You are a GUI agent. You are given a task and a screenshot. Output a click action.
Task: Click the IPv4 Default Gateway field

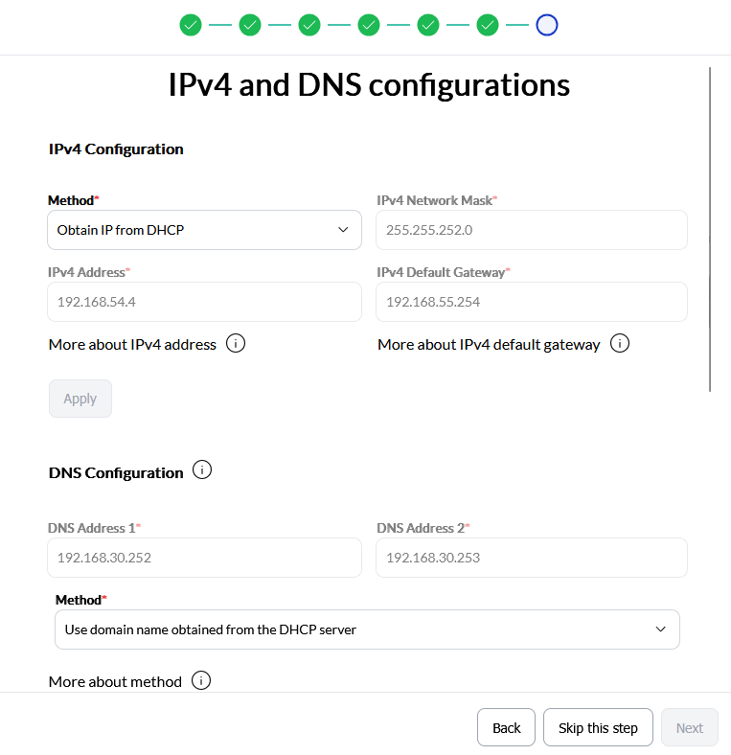click(532, 302)
